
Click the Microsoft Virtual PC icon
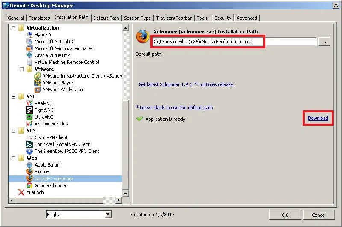29,41
